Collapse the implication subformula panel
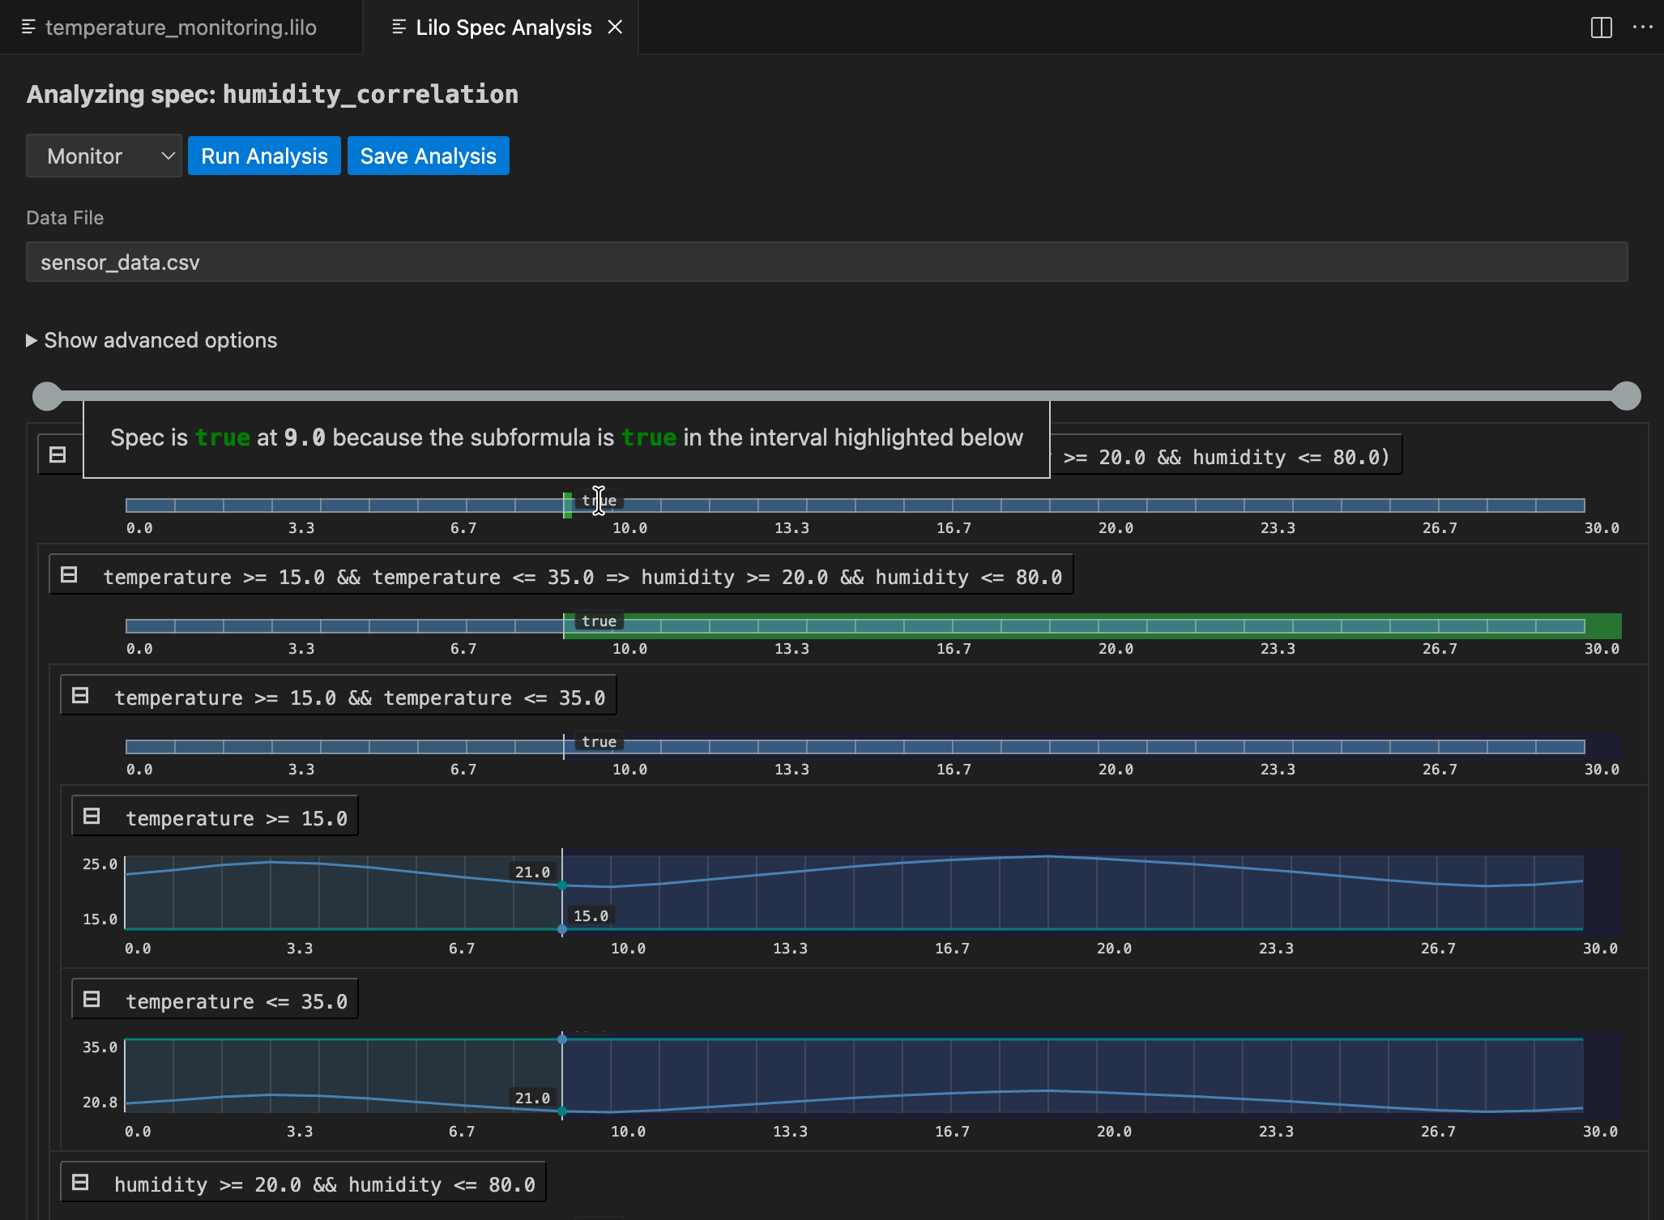Image resolution: width=1664 pixels, height=1220 pixels. click(69, 574)
